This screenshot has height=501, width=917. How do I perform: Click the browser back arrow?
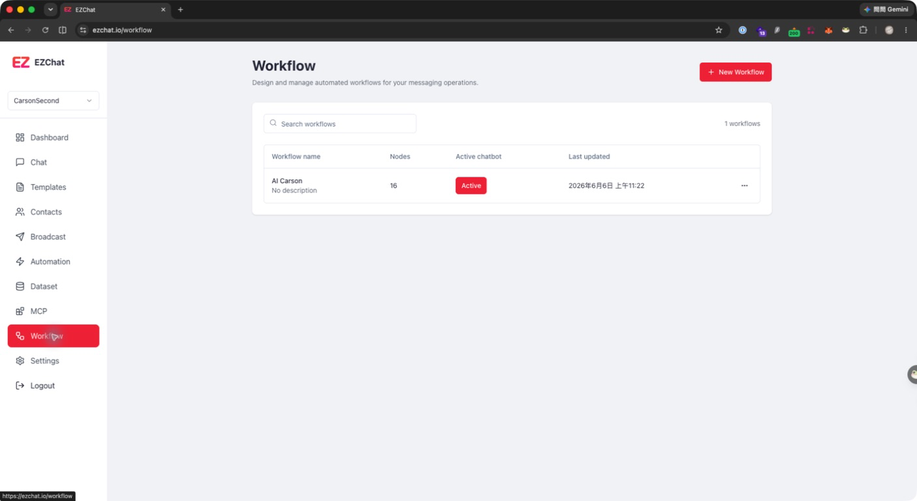coord(11,30)
